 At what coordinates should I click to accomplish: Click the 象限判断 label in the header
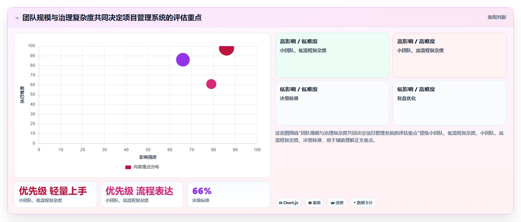[497, 17]
